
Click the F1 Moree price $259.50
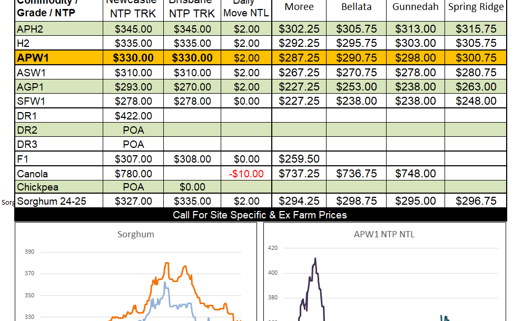(x=299, y=159)
